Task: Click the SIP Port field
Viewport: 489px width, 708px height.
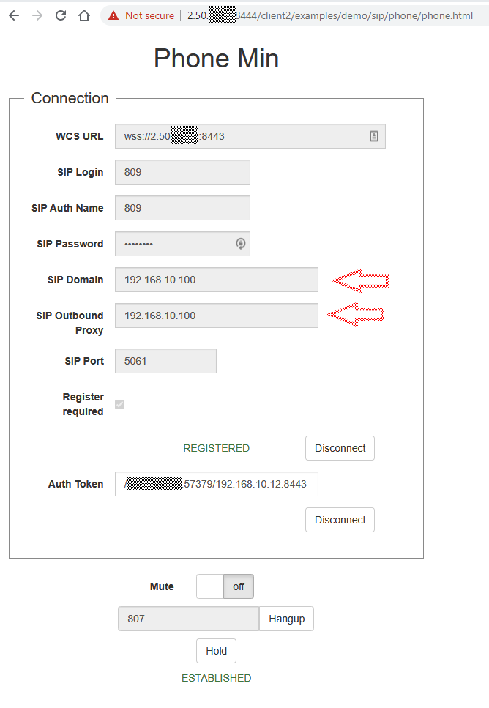Action: (165, 361)
